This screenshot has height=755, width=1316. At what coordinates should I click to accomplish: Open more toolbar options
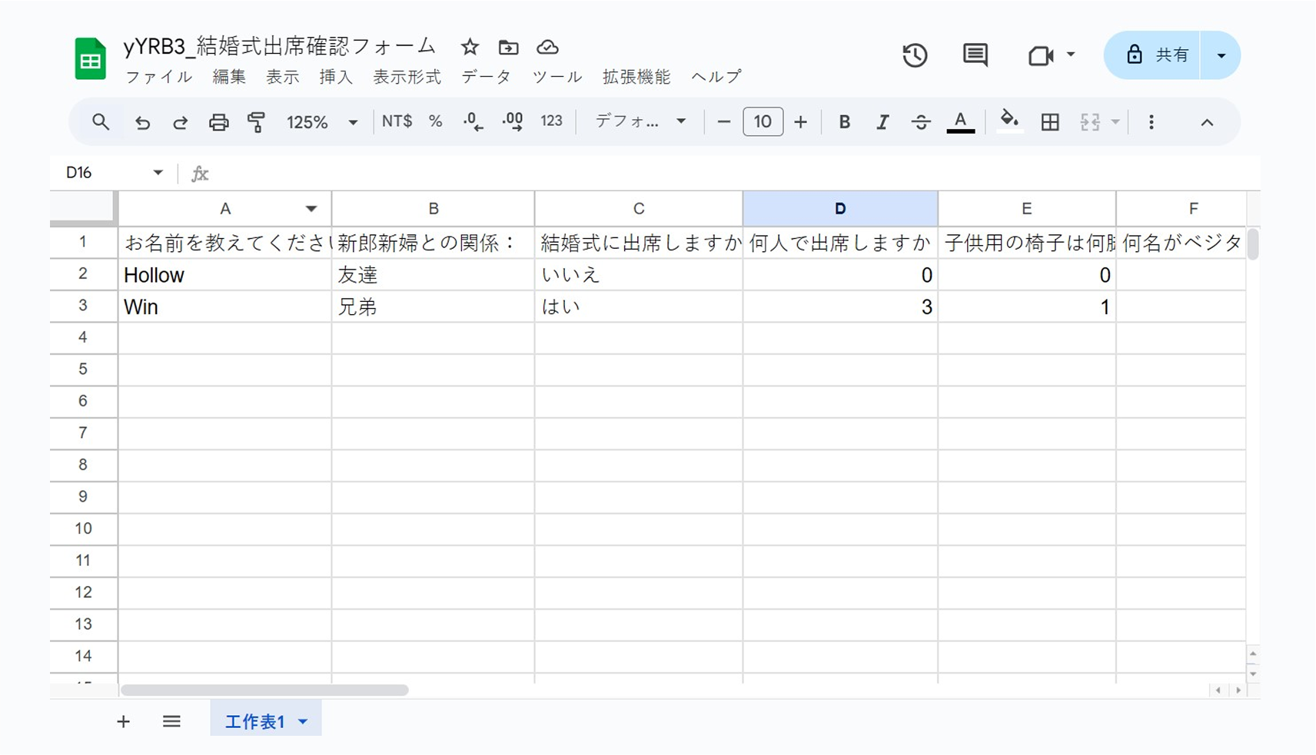(x=1151, y=121)
